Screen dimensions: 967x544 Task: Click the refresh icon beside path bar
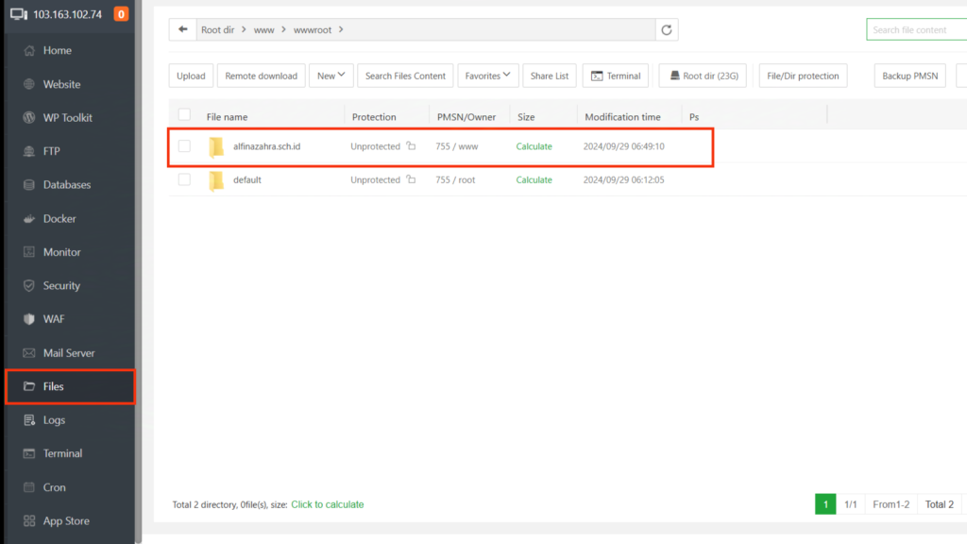[x=667, y=30]
